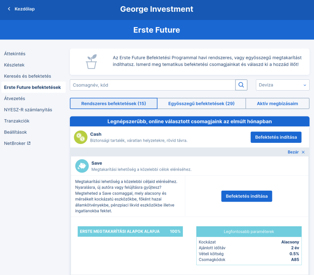Screen dimensions: 314x275
Task: Click the green Cash coins icon
Action: 80,137
